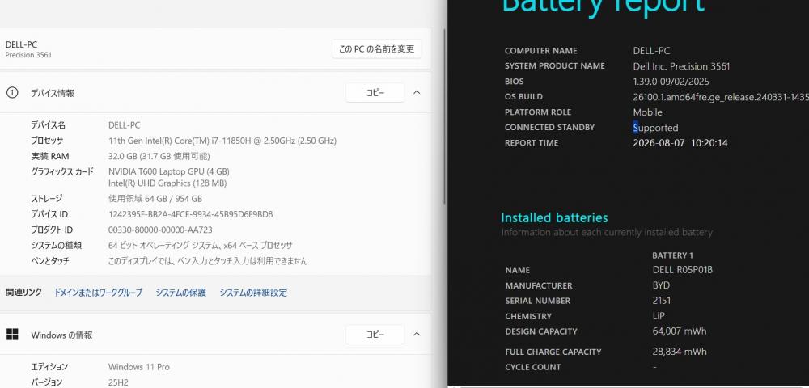Click the Windows logo icon beside Windows の情報

[12, 335]
